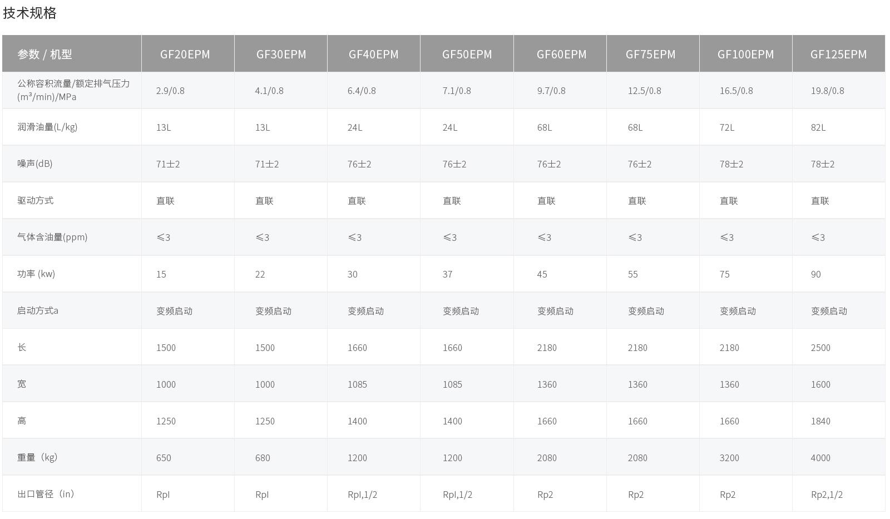The height and width of the screenshot is (519, 890).
Task: Select the 驱动方式 row label
Action: [36, 201]
